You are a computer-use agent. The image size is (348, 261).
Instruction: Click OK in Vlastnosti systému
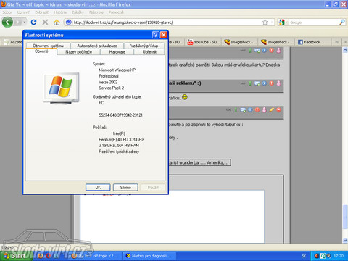98,188
